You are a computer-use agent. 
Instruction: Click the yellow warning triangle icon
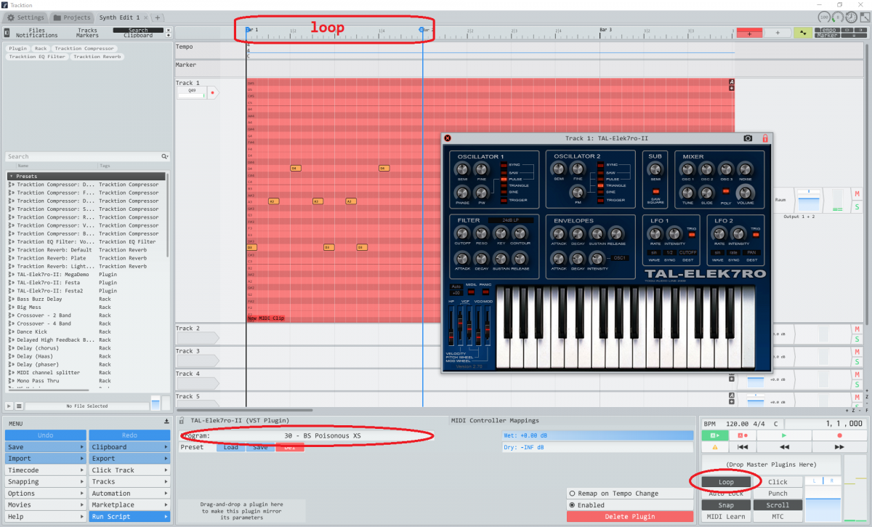(714, 447)
